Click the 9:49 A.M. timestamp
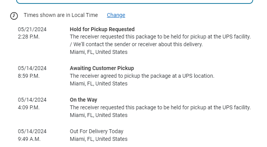This screenshot has height=147, width=267. [x=29, y=139]
